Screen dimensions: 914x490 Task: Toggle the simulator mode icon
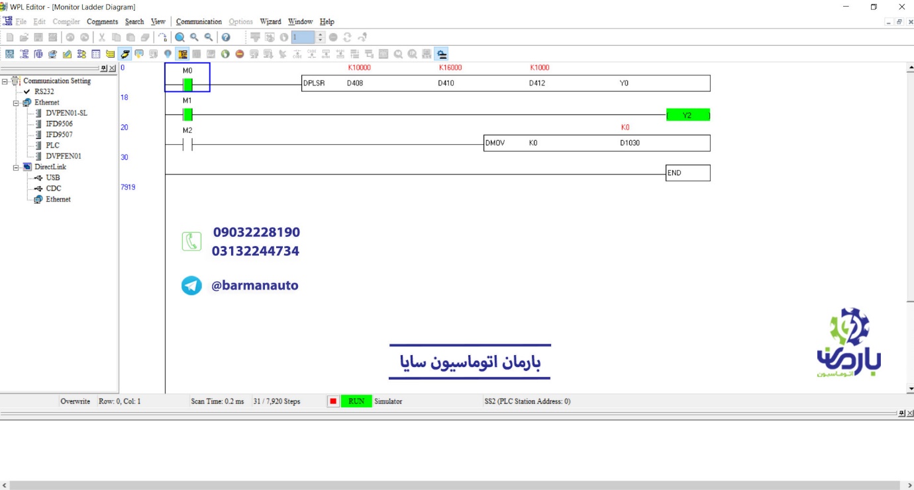(441, 54)
